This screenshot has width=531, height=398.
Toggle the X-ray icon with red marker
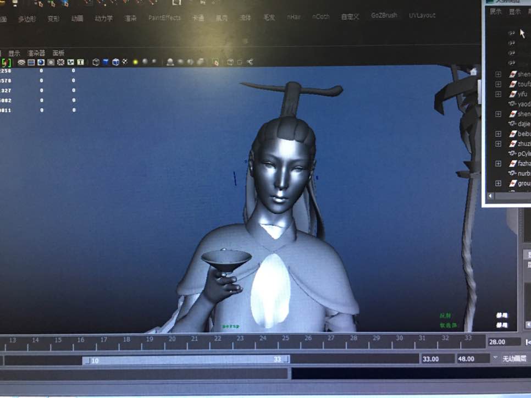click(x=215, y=62)
